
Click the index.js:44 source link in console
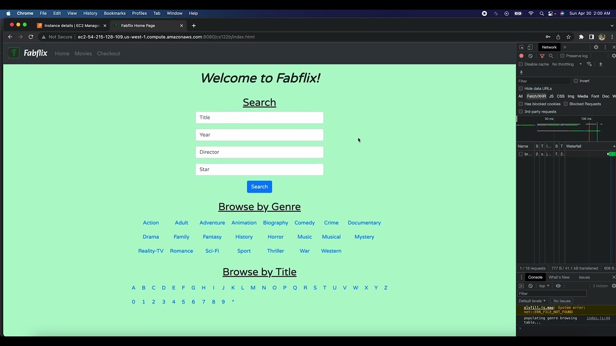598,318
